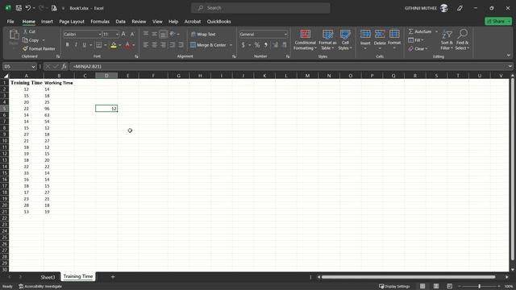Open Cell Styles gallery

345,39
